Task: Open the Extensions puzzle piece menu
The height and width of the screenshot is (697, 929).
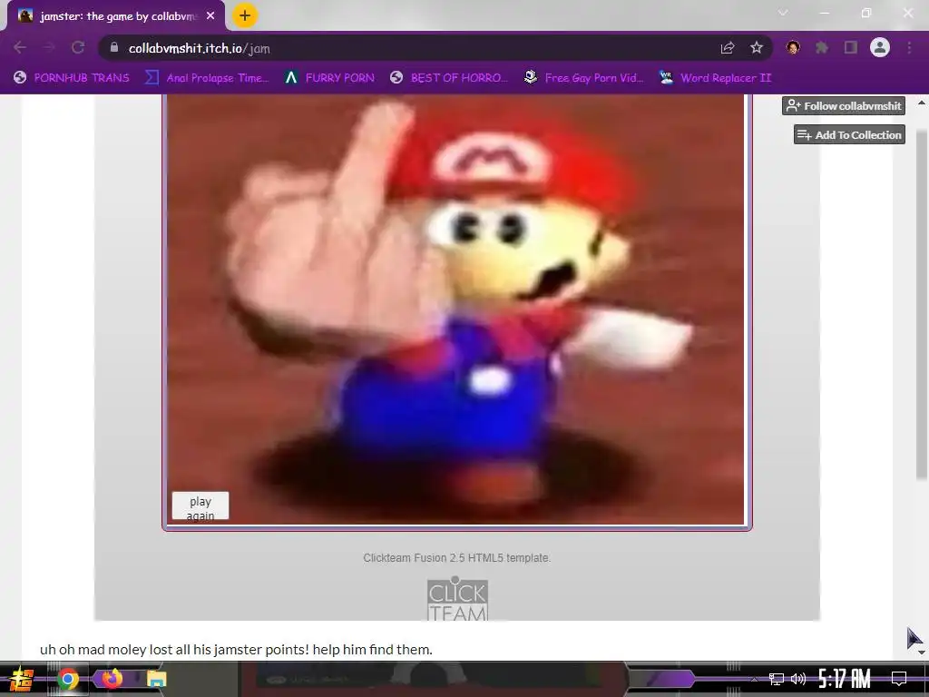Action: 822,47
